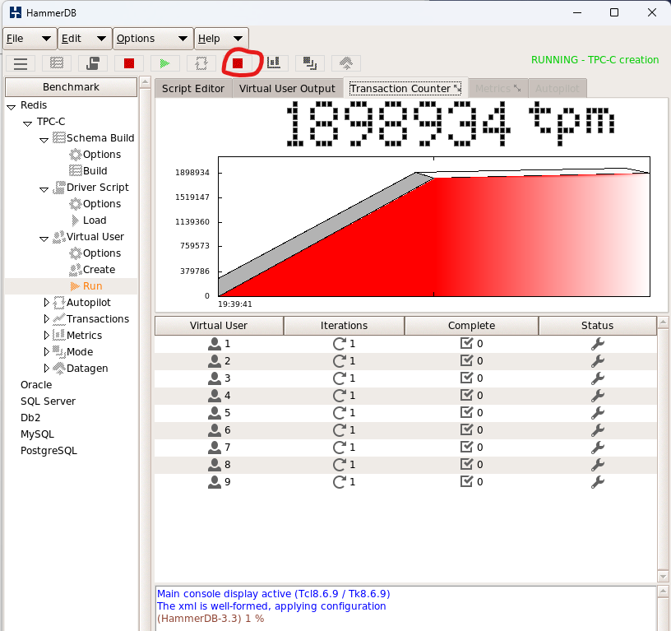Select the MySQL database entry
This screenshot has height=631, width=671.
coord(37,434)
